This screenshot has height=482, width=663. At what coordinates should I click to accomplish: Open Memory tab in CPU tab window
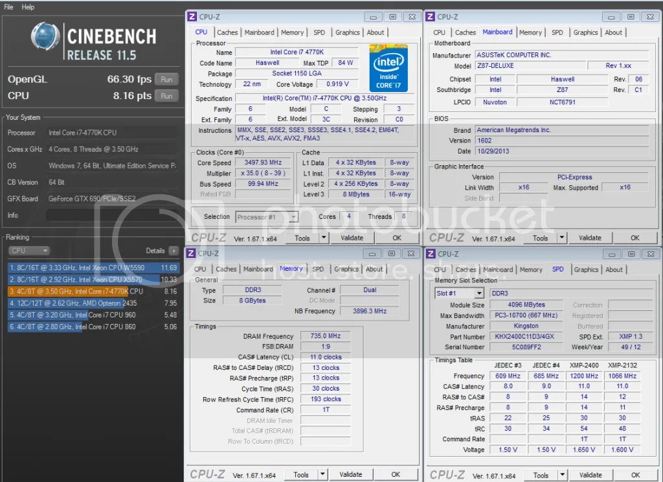tap(292, 32)
